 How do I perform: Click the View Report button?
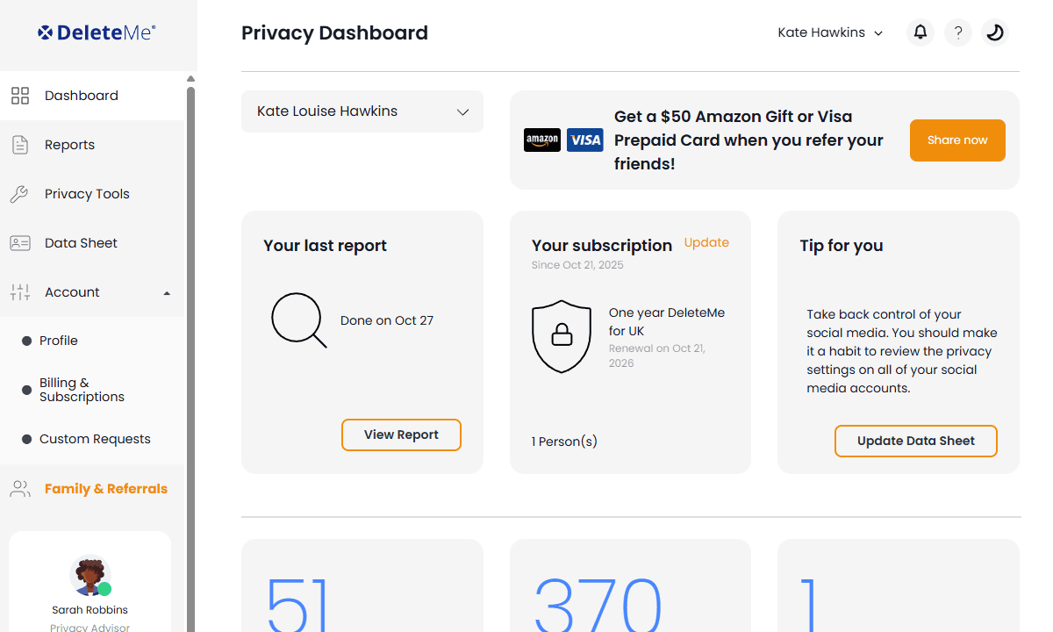pos(401,434)
